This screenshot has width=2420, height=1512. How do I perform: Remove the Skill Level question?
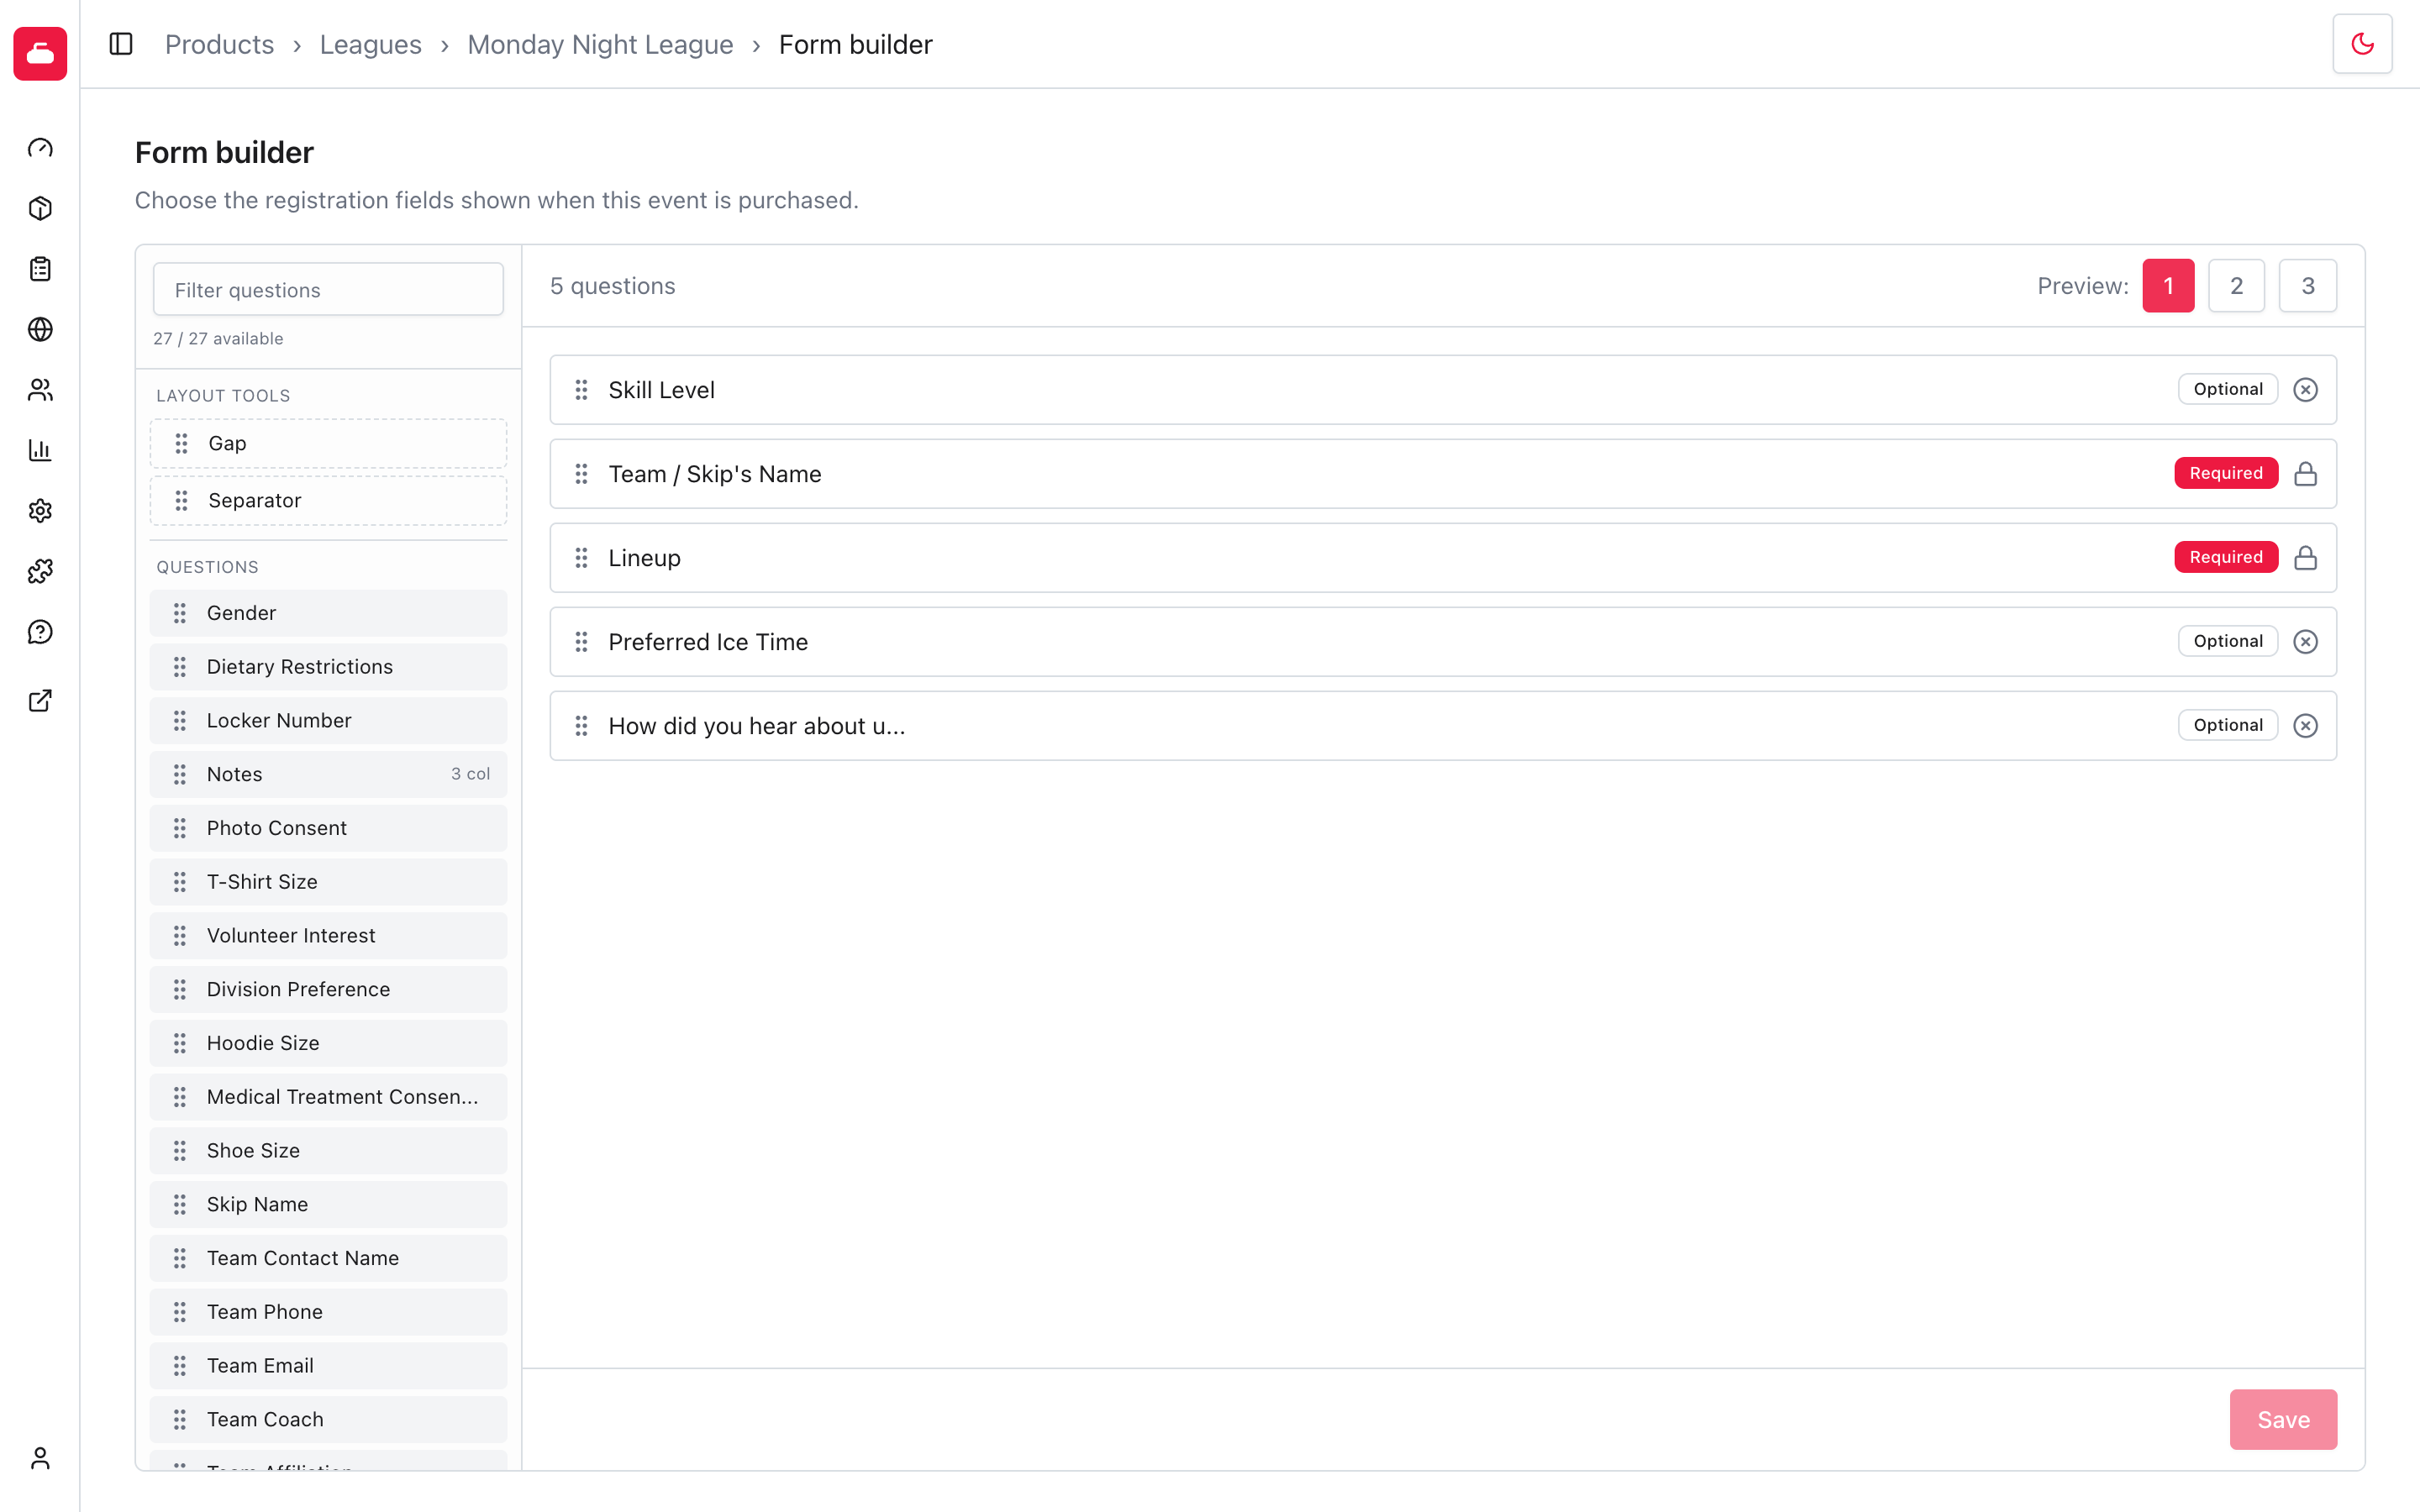coord(2305,390)
